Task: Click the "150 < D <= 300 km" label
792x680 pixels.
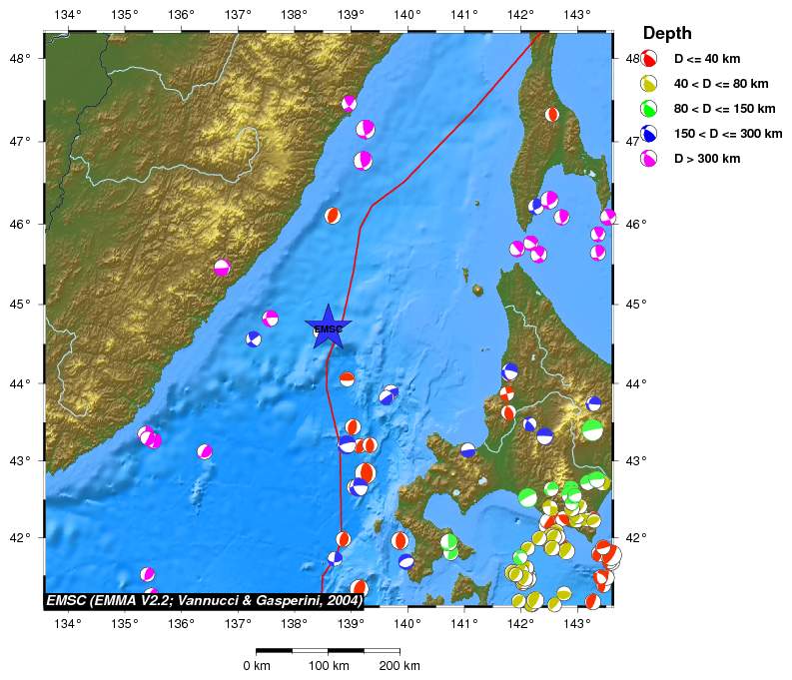Action: coord(727,133)
